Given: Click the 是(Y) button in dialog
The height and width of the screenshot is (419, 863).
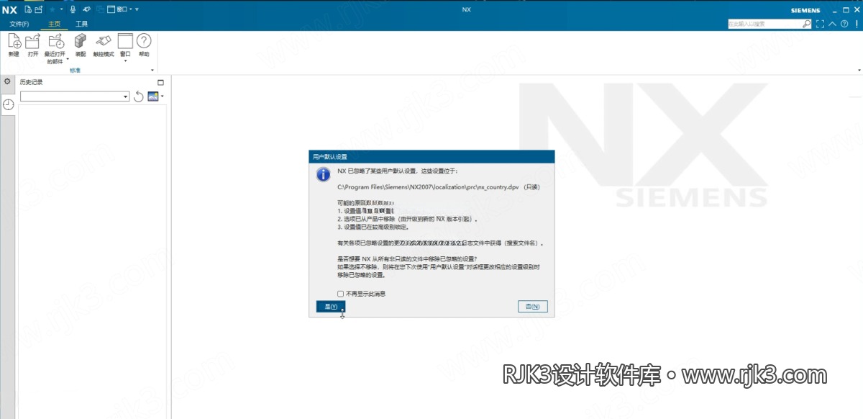Looking at the screenshot, I should (x=331, y=307).
